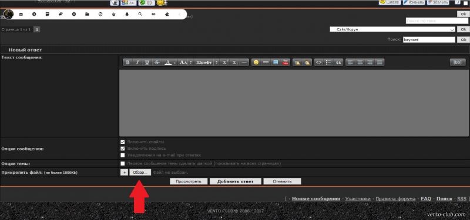Click the Добавить ответ button
This screenshot has width=470, height=220.
236,181
